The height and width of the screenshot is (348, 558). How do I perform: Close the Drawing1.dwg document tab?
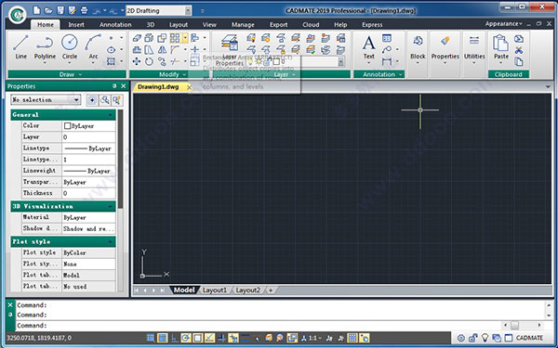pyautogui.click(x=189, y=87)
